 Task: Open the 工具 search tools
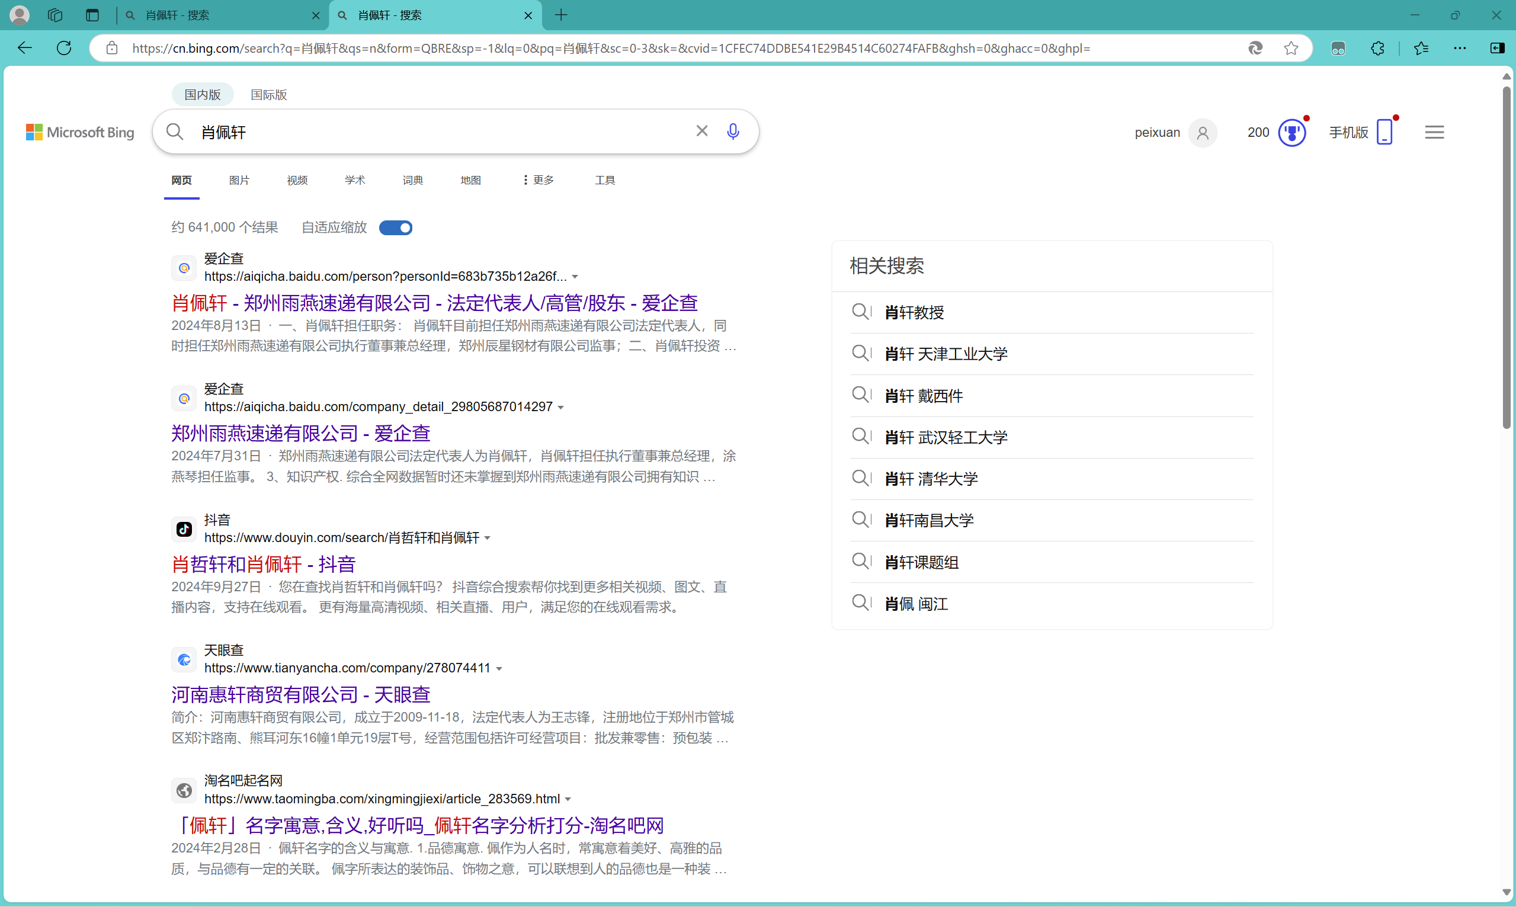click(604, 180)
